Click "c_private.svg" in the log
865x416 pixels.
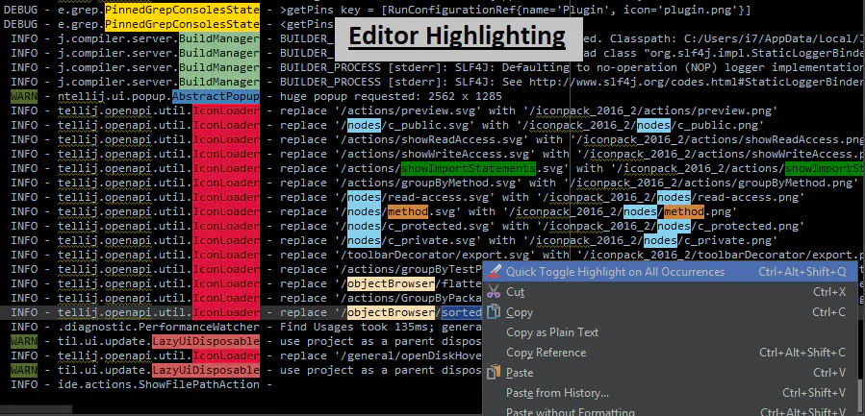coord(431,240)
